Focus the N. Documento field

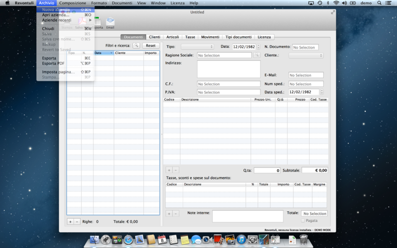pyautogui.click(x=305, y=47)
